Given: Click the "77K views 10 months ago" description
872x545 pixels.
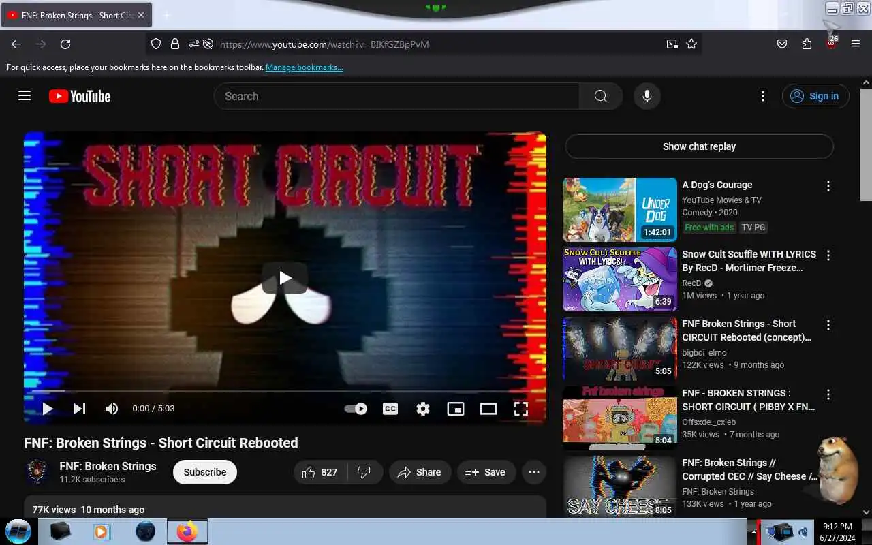Looking at the screenshot, I should [89, 510].
